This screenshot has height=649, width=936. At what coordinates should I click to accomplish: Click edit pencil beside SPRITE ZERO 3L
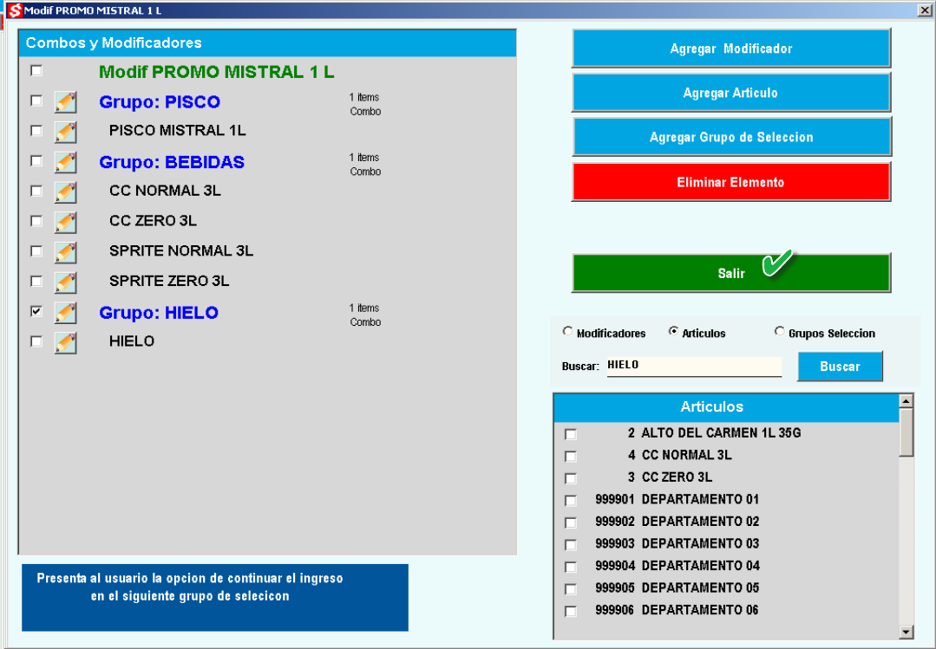[x=66, y=282]
